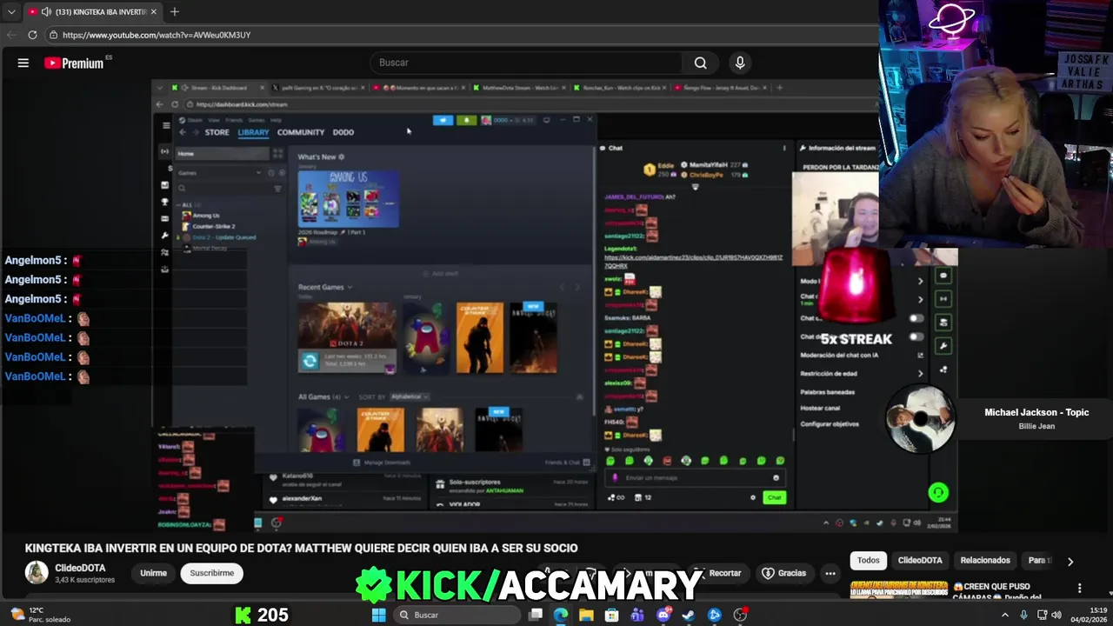1113x626 pixels.
Task: Open the ClideoDOTA channel name link
Action: tap(80, 568)
